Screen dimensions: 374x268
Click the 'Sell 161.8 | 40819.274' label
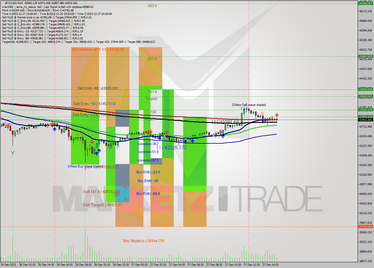point(101,192)
